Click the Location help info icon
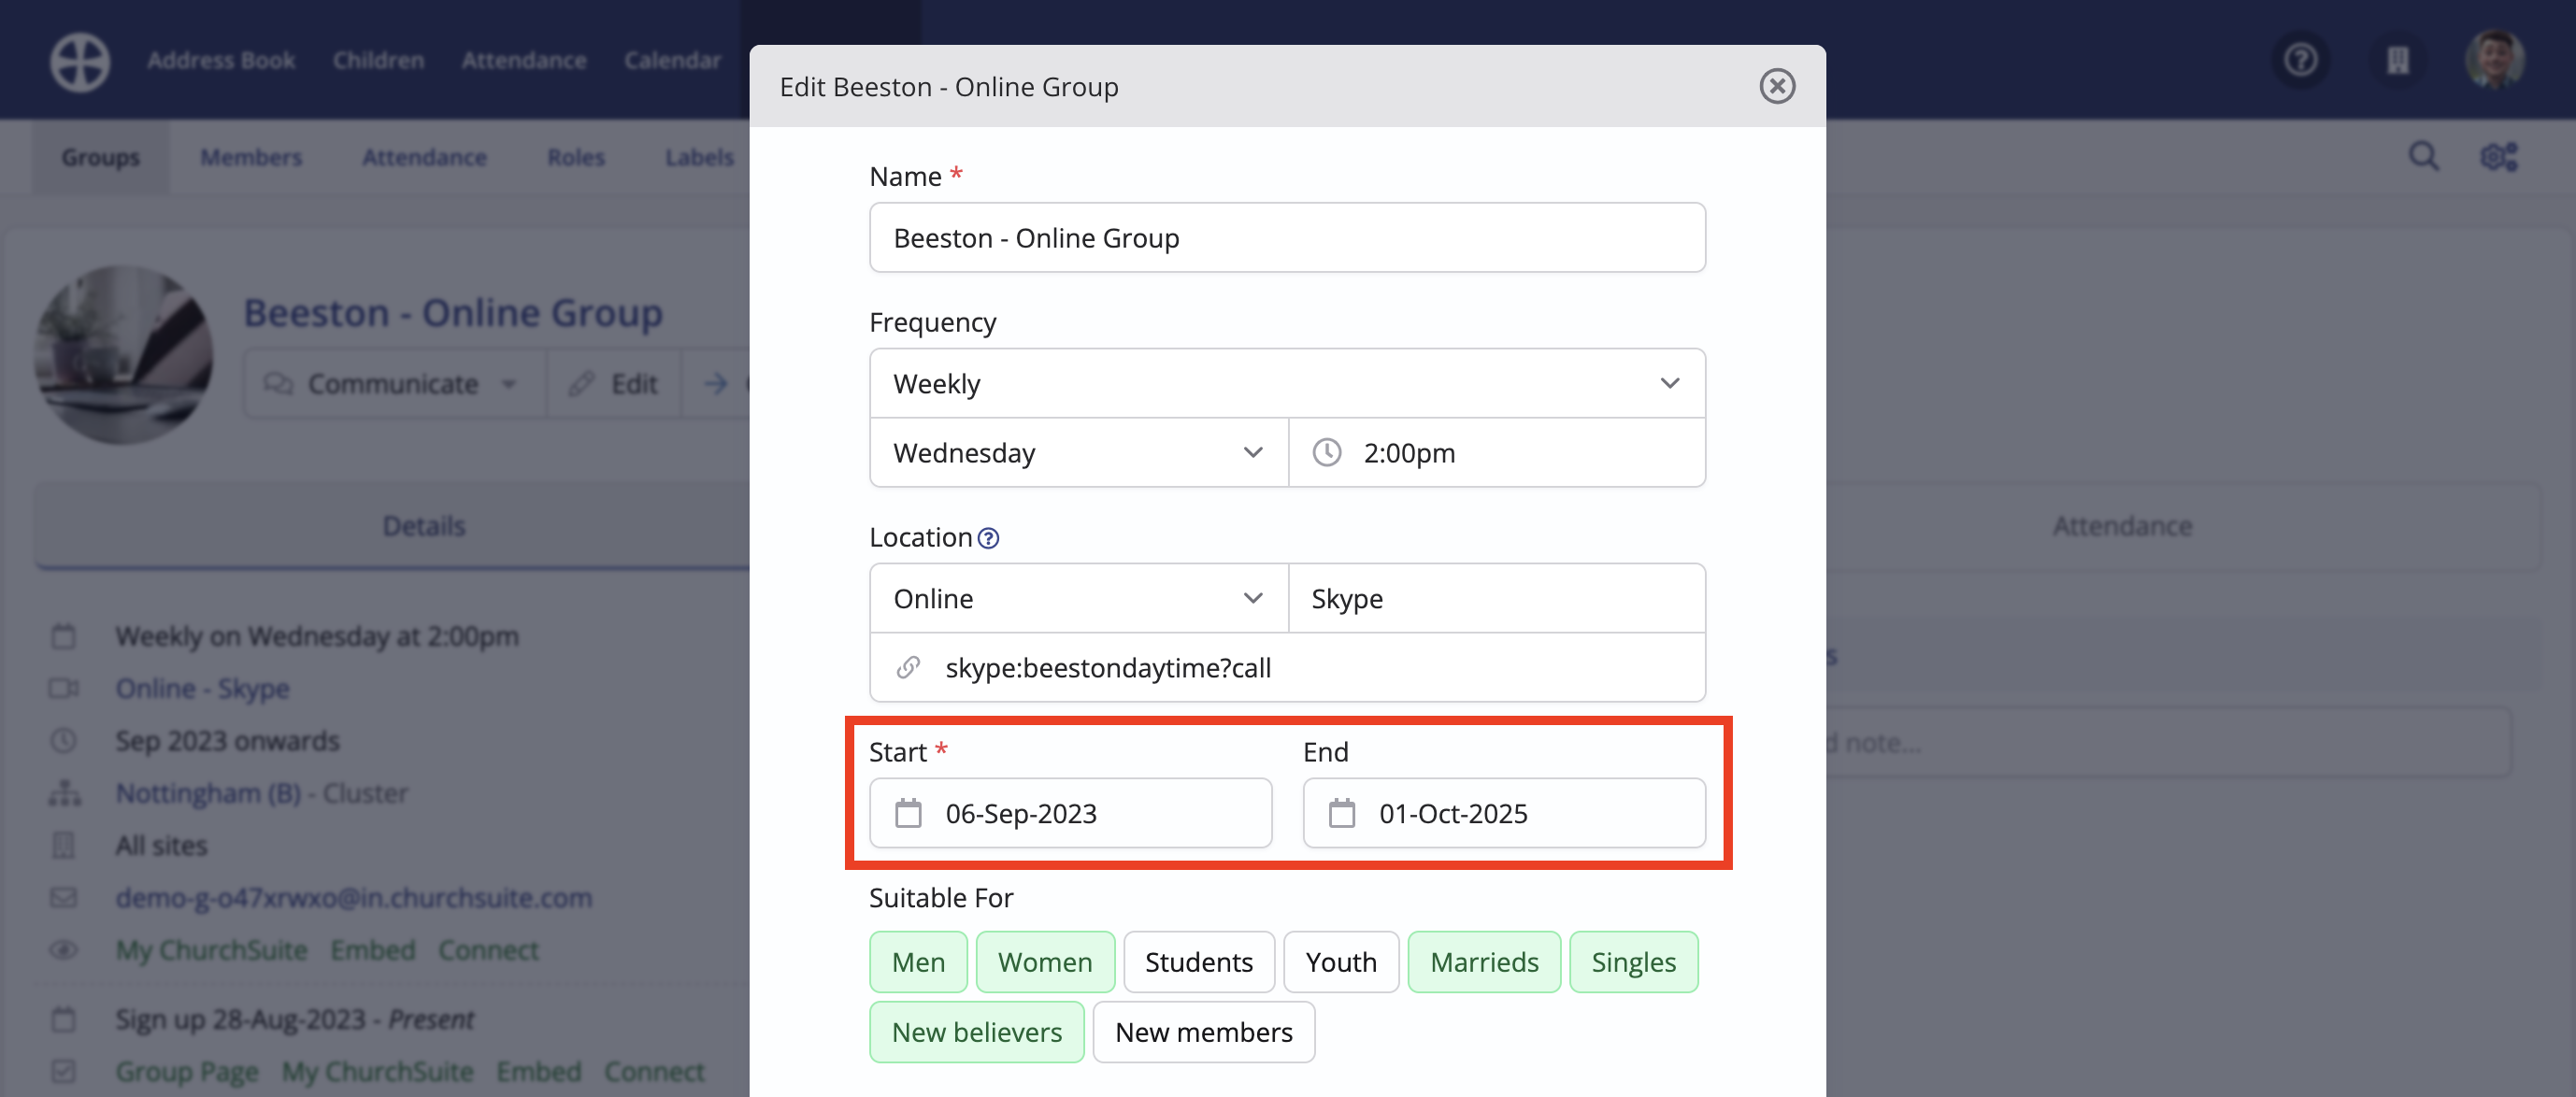2576x1097 pixels. (988, 538)
